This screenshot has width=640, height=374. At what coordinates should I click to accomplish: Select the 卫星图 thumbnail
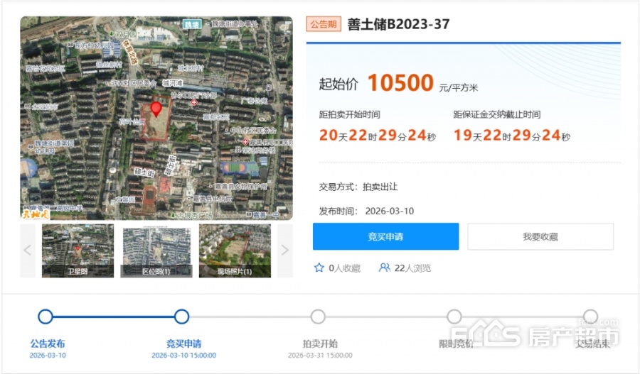78,250
